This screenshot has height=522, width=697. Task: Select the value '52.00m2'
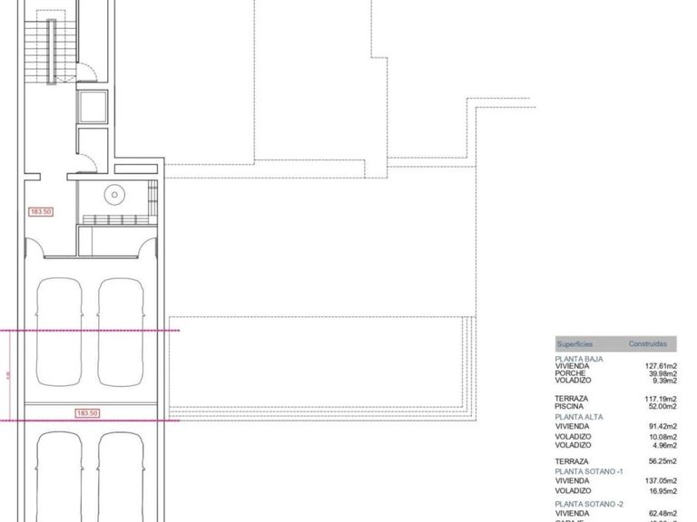coord(663,406)
